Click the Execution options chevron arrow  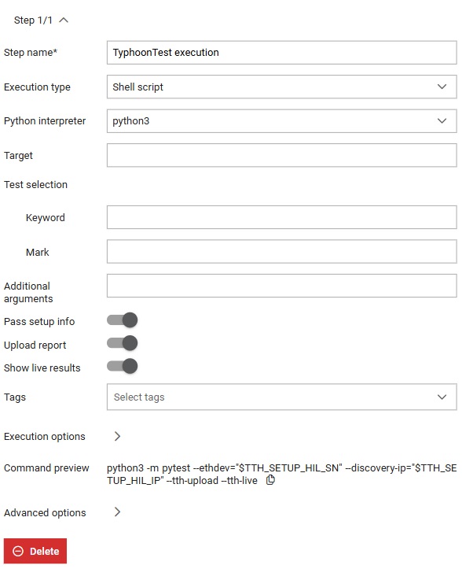coord(117,436)
